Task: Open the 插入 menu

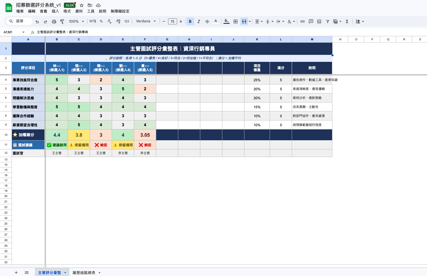Action: coord(55,11)
